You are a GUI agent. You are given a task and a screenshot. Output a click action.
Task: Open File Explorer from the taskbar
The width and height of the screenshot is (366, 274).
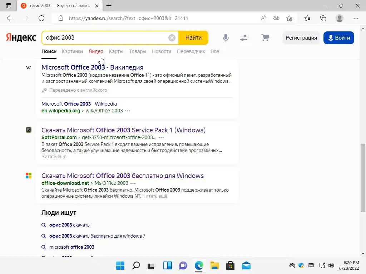click(214, 265)
